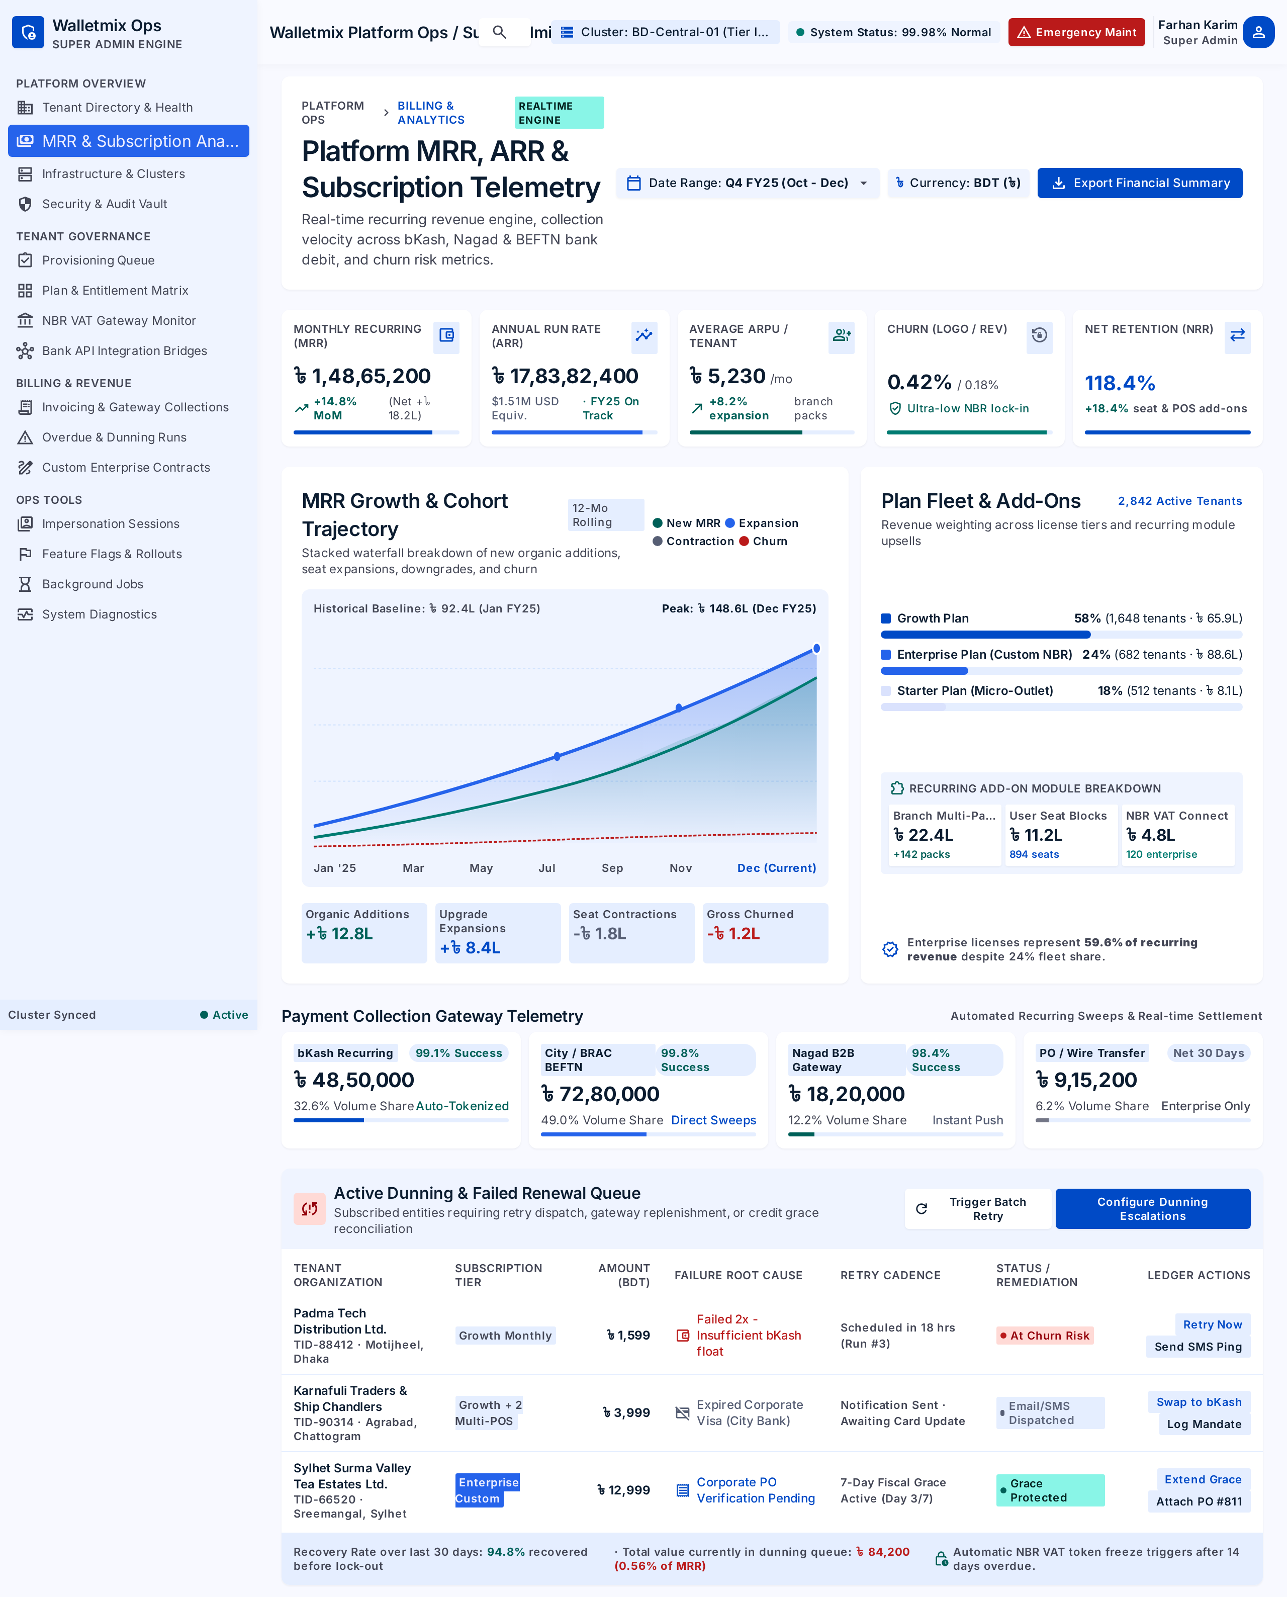Toggle the New MRR legend series
This screenshot has height=1597, width=1287.
click(x=687, y=523)
